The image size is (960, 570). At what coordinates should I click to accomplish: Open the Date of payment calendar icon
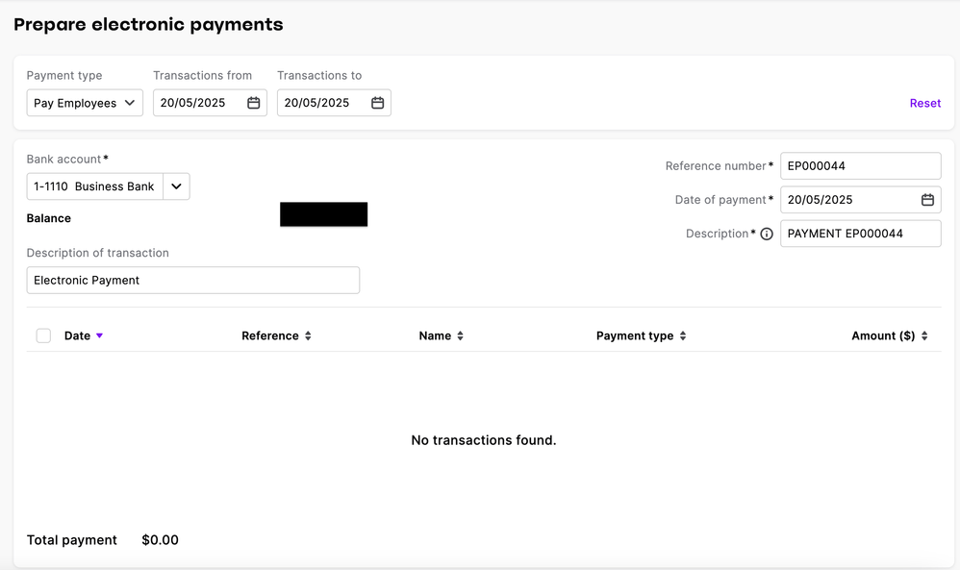927,200
